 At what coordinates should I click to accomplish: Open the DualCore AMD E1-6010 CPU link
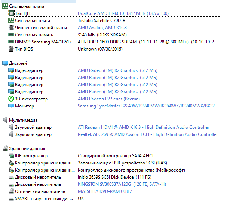(123, 13)
